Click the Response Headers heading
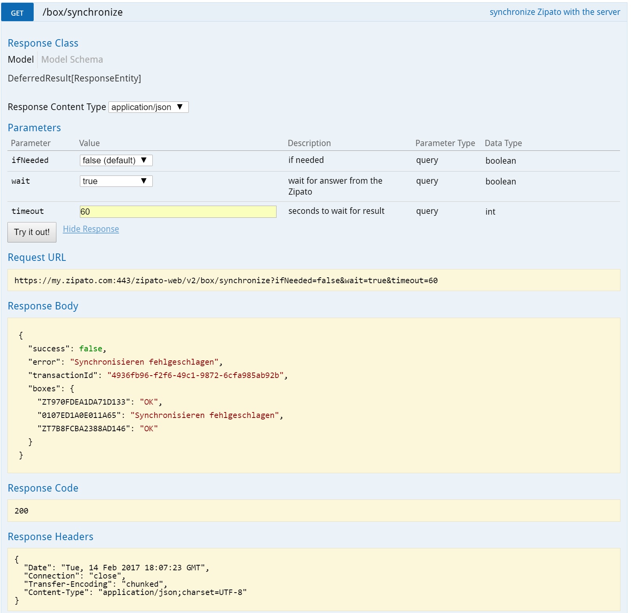This screenshot has height=613, width=631. click(x=51, y=537)
